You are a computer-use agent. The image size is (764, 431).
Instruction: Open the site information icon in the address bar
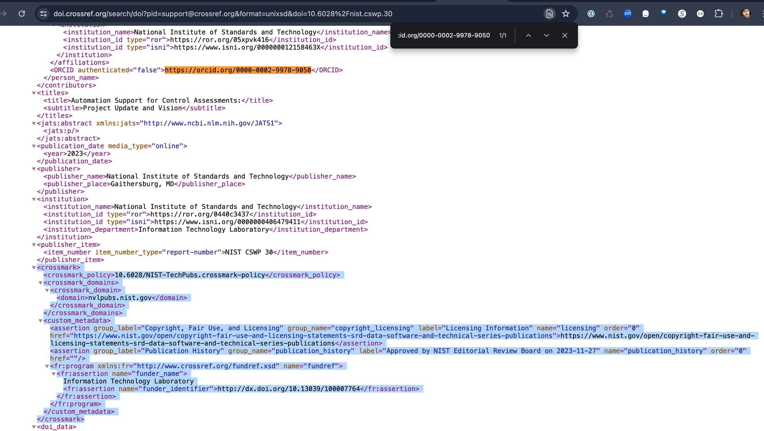[43, 14]
